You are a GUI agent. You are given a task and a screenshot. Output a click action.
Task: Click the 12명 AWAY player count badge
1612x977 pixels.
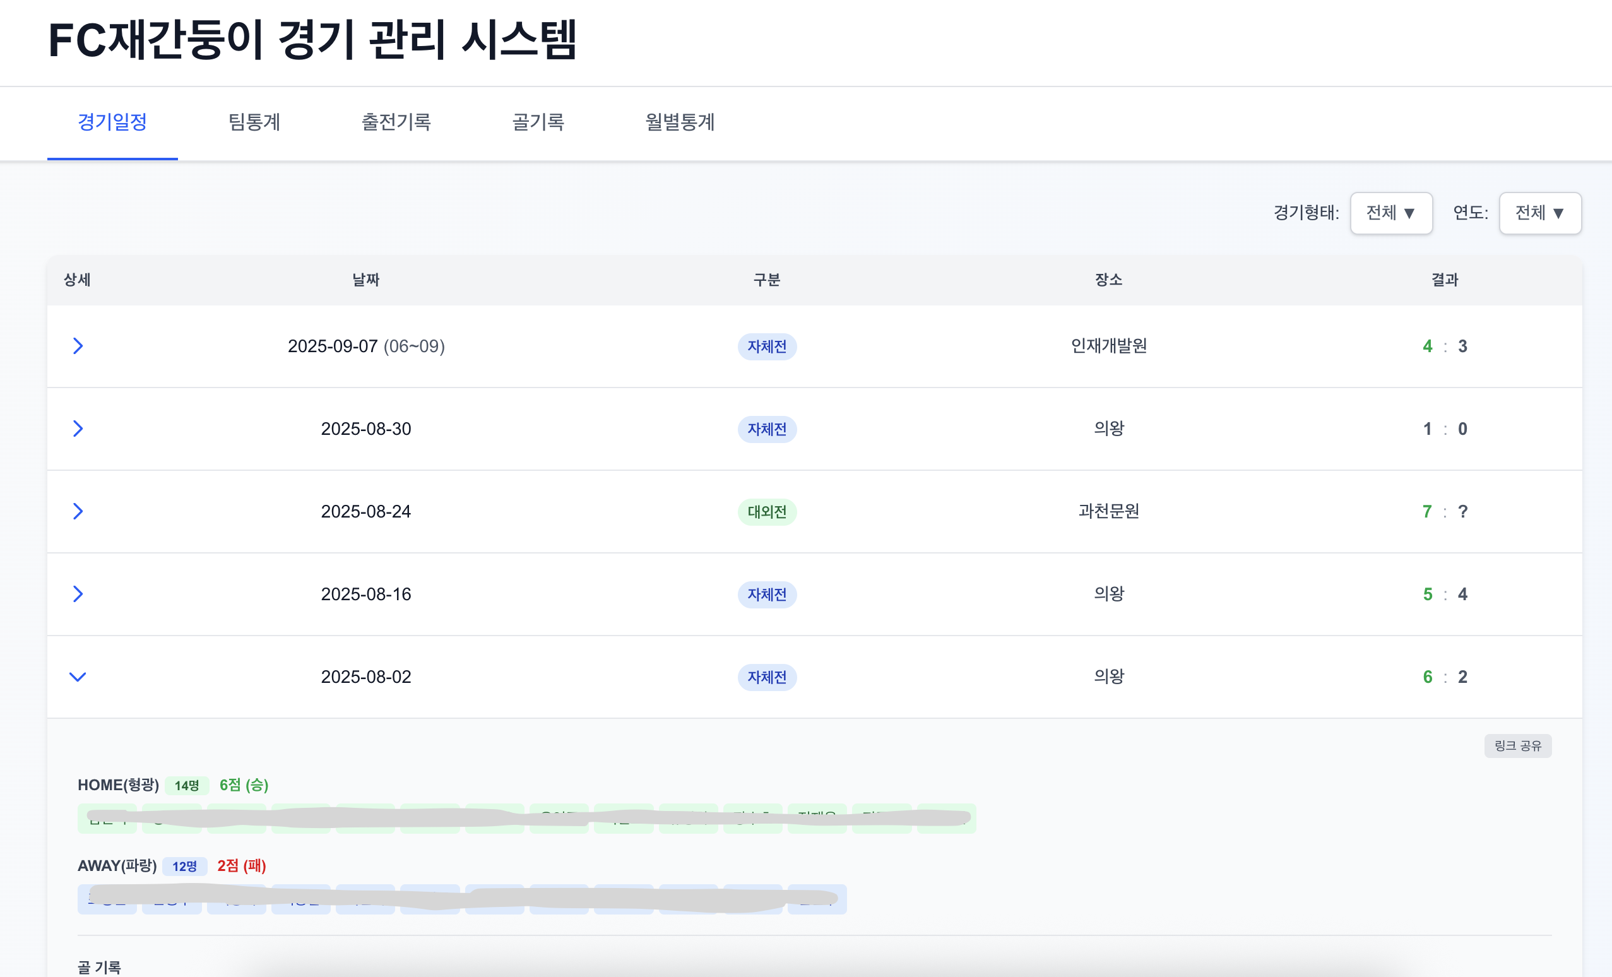point(184,867)
